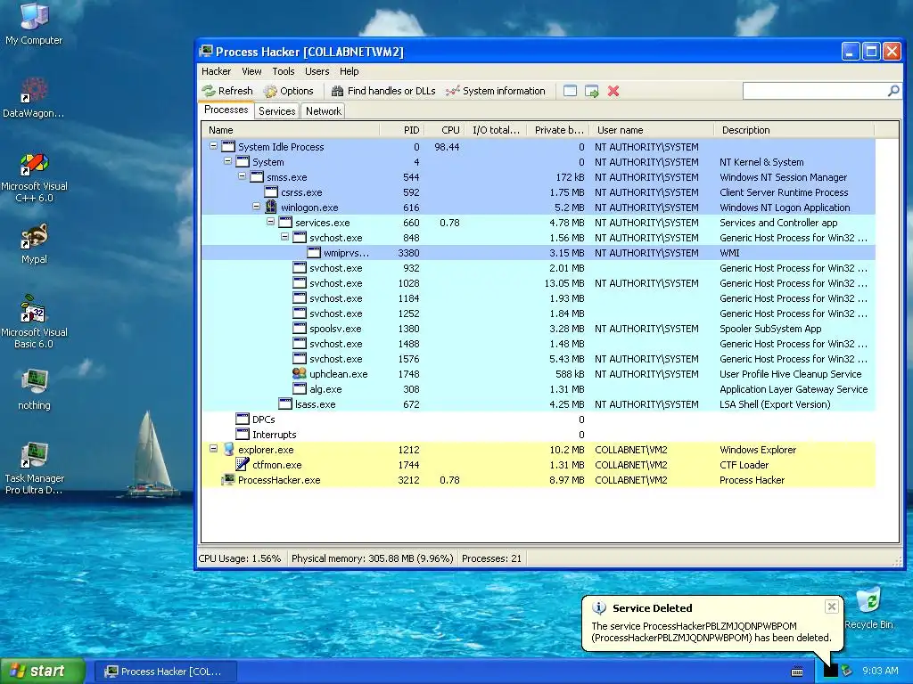Open System information from the toolbar
Viewport: 913px width, 684px height.
(496, 91)
